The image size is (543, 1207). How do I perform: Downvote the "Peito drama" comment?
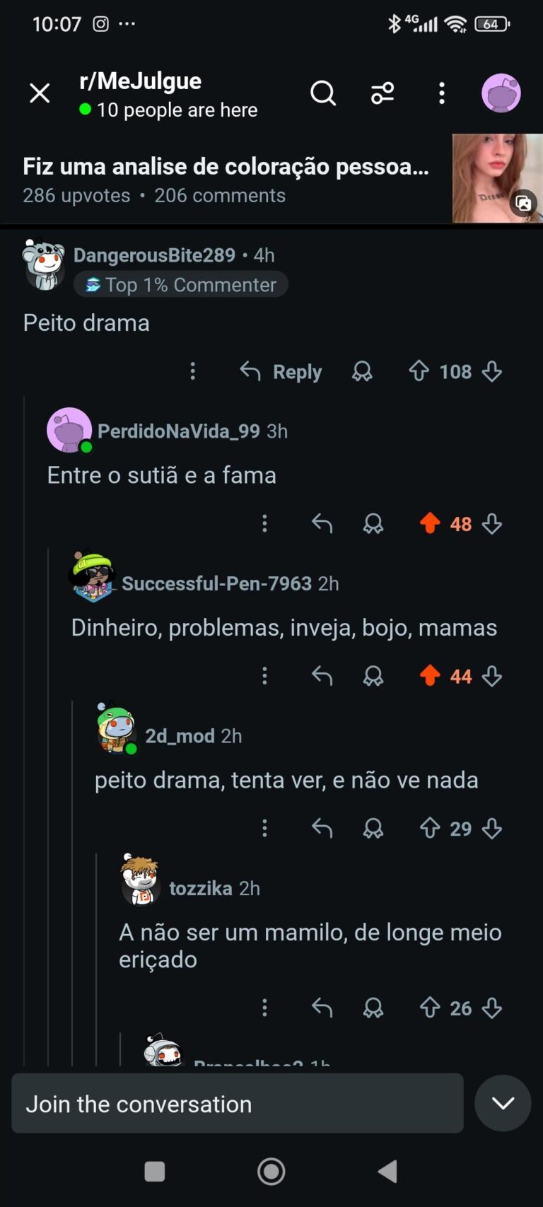[492, 371]
